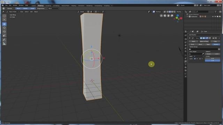
Task: Click the red X axis on navigation gizmo
Action: point(181,18)
